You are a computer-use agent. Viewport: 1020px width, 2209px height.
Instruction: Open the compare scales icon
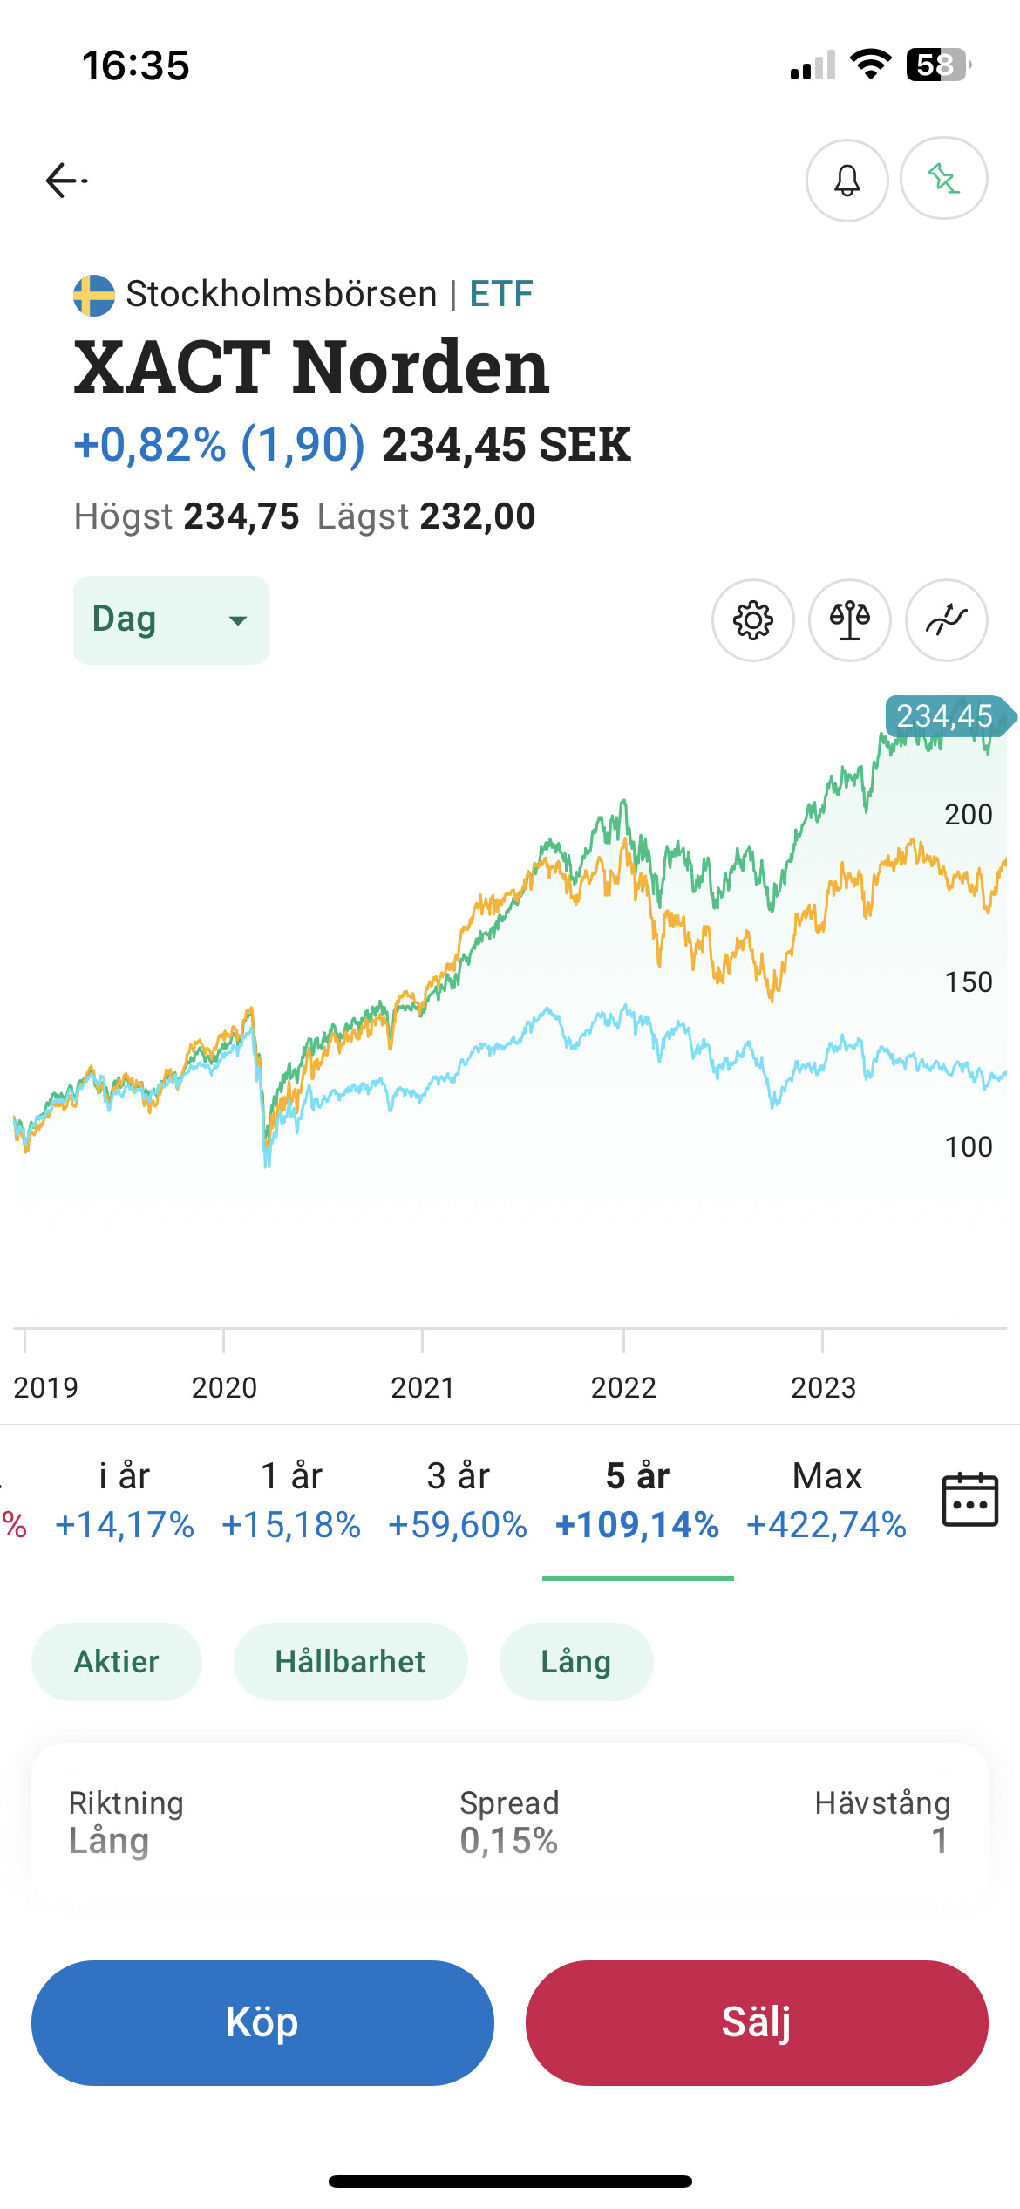850,620
